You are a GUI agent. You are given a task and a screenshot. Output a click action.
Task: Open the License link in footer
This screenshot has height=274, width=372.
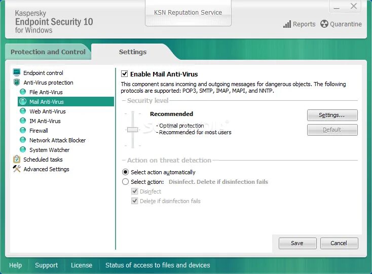click(82, 265)
